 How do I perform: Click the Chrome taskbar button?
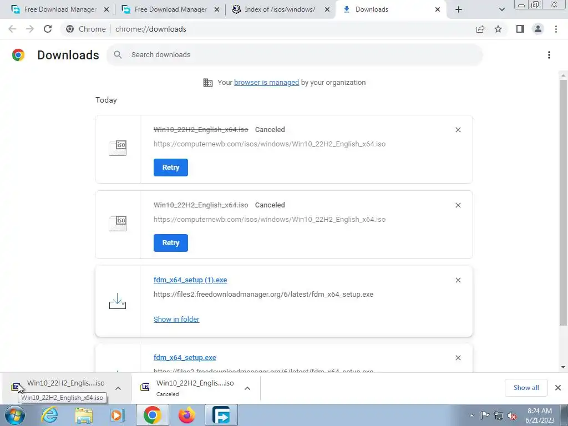[x=152, y=415]
